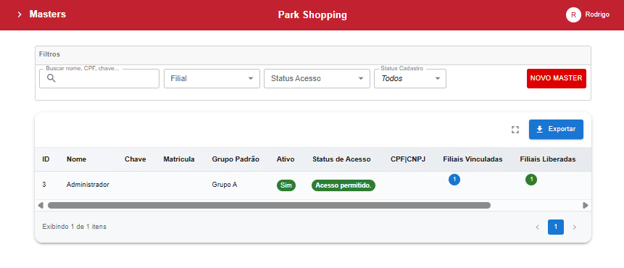The image size is (624, 268).
Task: Open the Filial dropdown
Action: pos(212,78)
